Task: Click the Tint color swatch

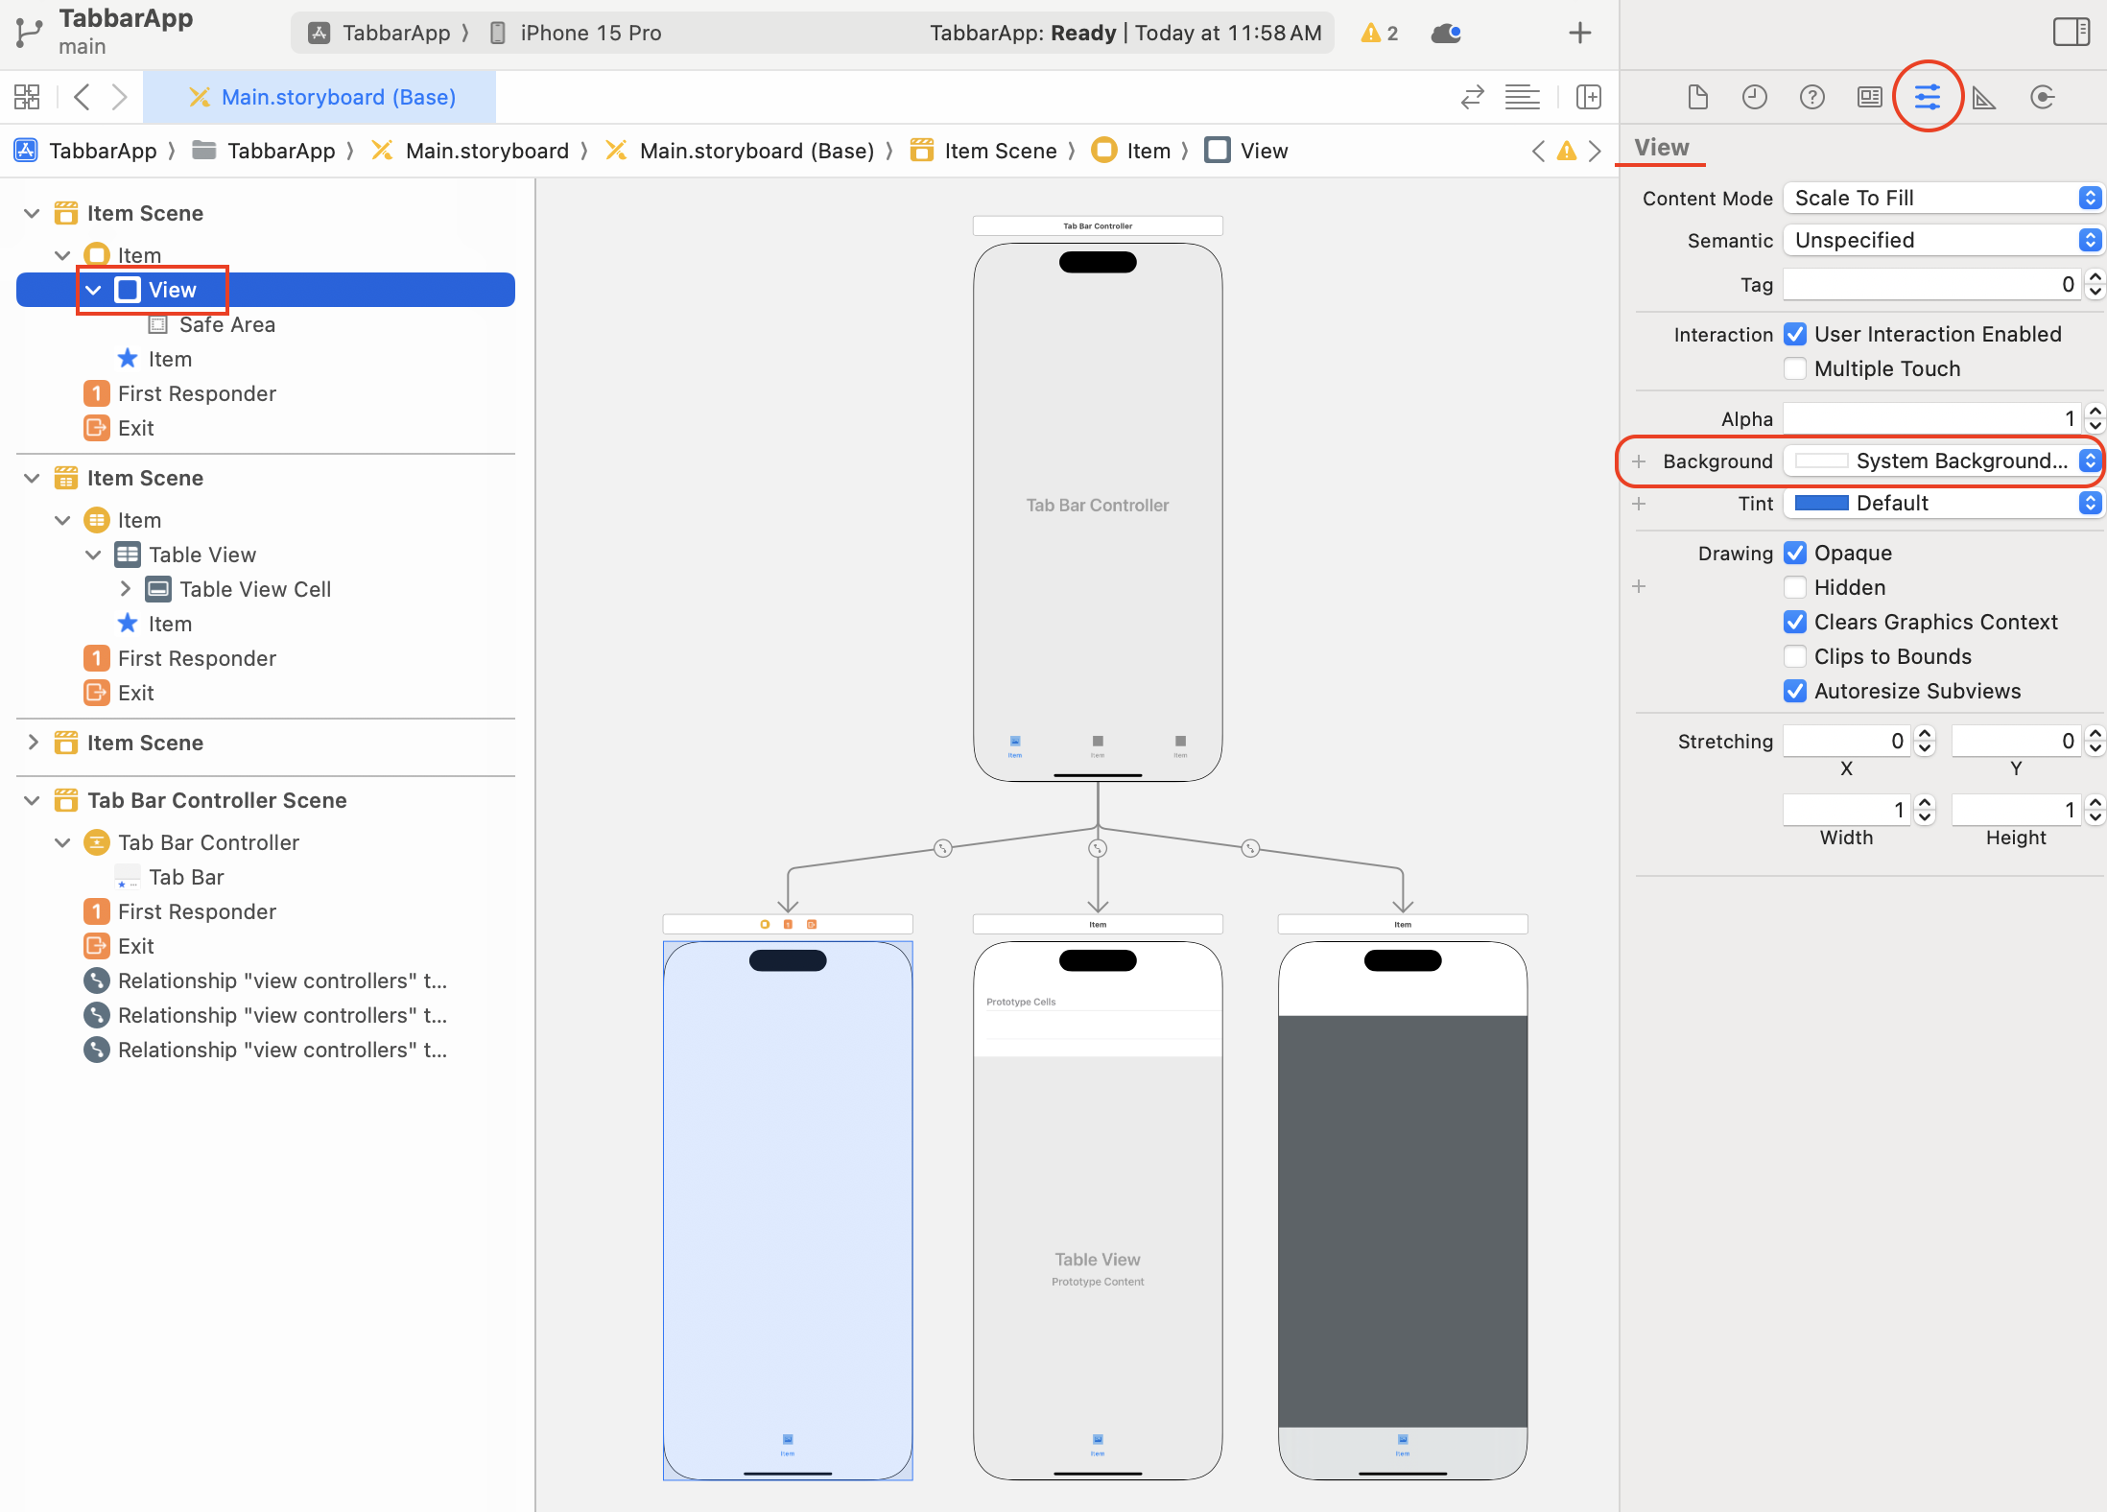Action: click(x=1821, y=504)
